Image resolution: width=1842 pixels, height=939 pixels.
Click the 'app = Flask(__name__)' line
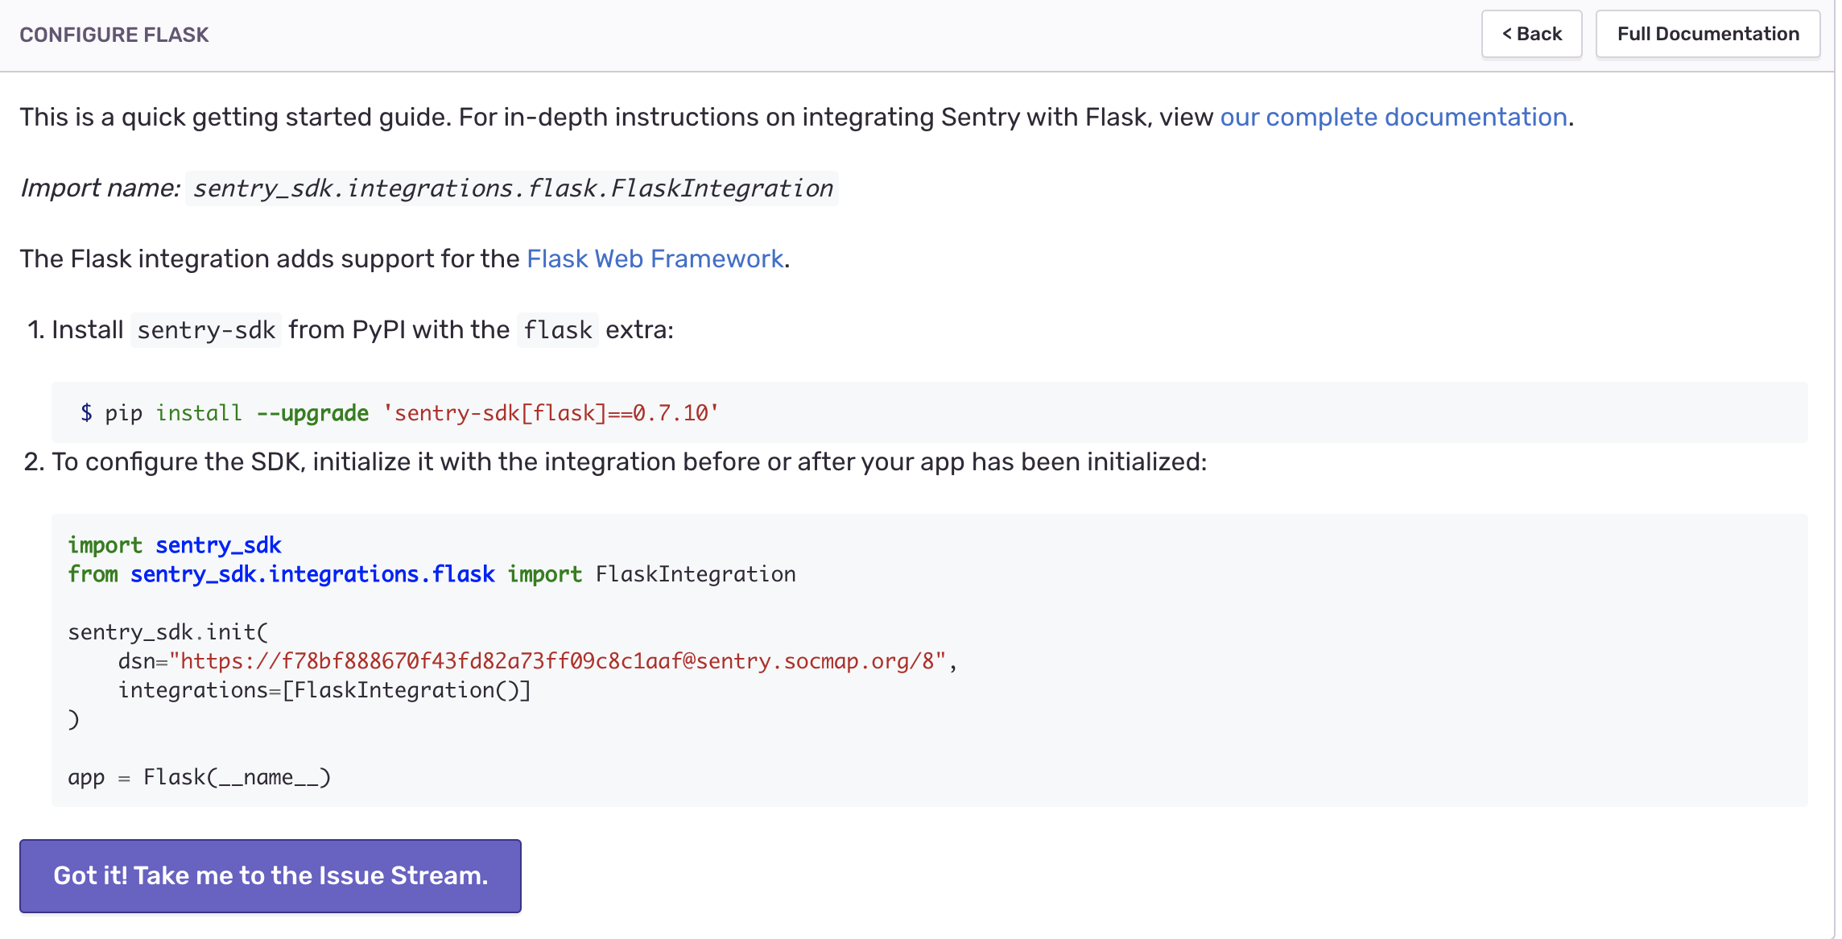pyautogui.click(x=200, y=777)
